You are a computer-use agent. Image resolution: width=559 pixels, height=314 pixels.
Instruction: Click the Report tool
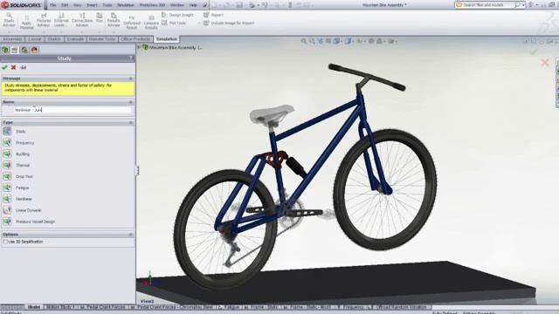213,15
